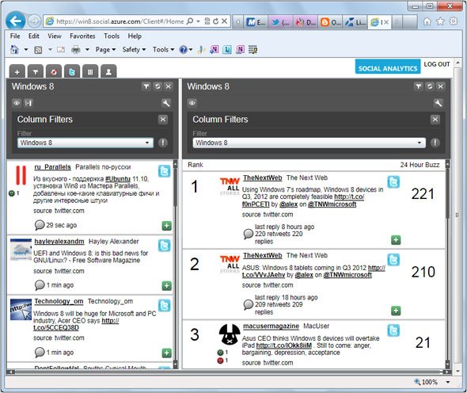Open the filter funnel toolbar button
This screenshot has width=467, height=393.
(36, 72)
